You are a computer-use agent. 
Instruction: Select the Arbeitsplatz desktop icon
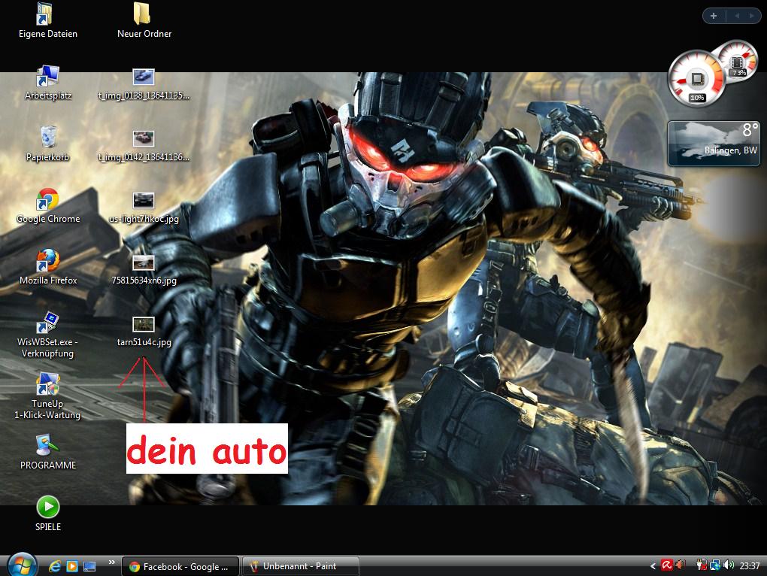pyautogui.click(x=47, y=82)
